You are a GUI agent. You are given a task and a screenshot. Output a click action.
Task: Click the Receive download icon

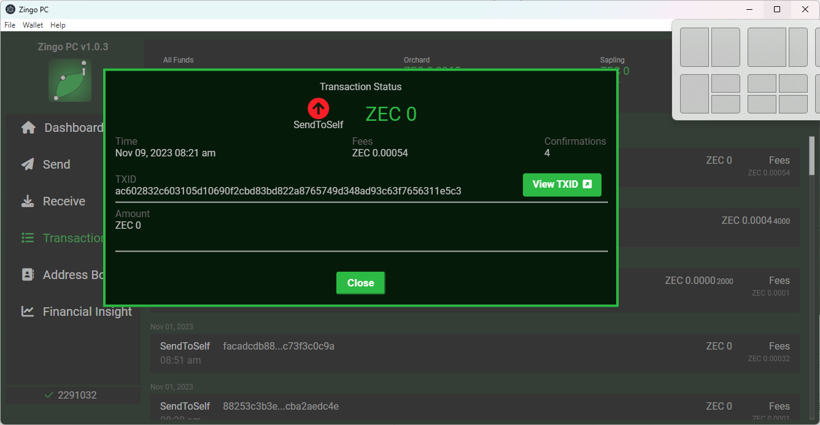tap(27, 201)
